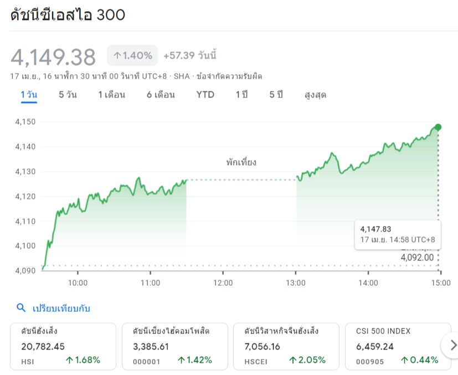Click the 1.40% up-arrow change badge
Screen dimensions: 458x375
click(x=132, y=55)
